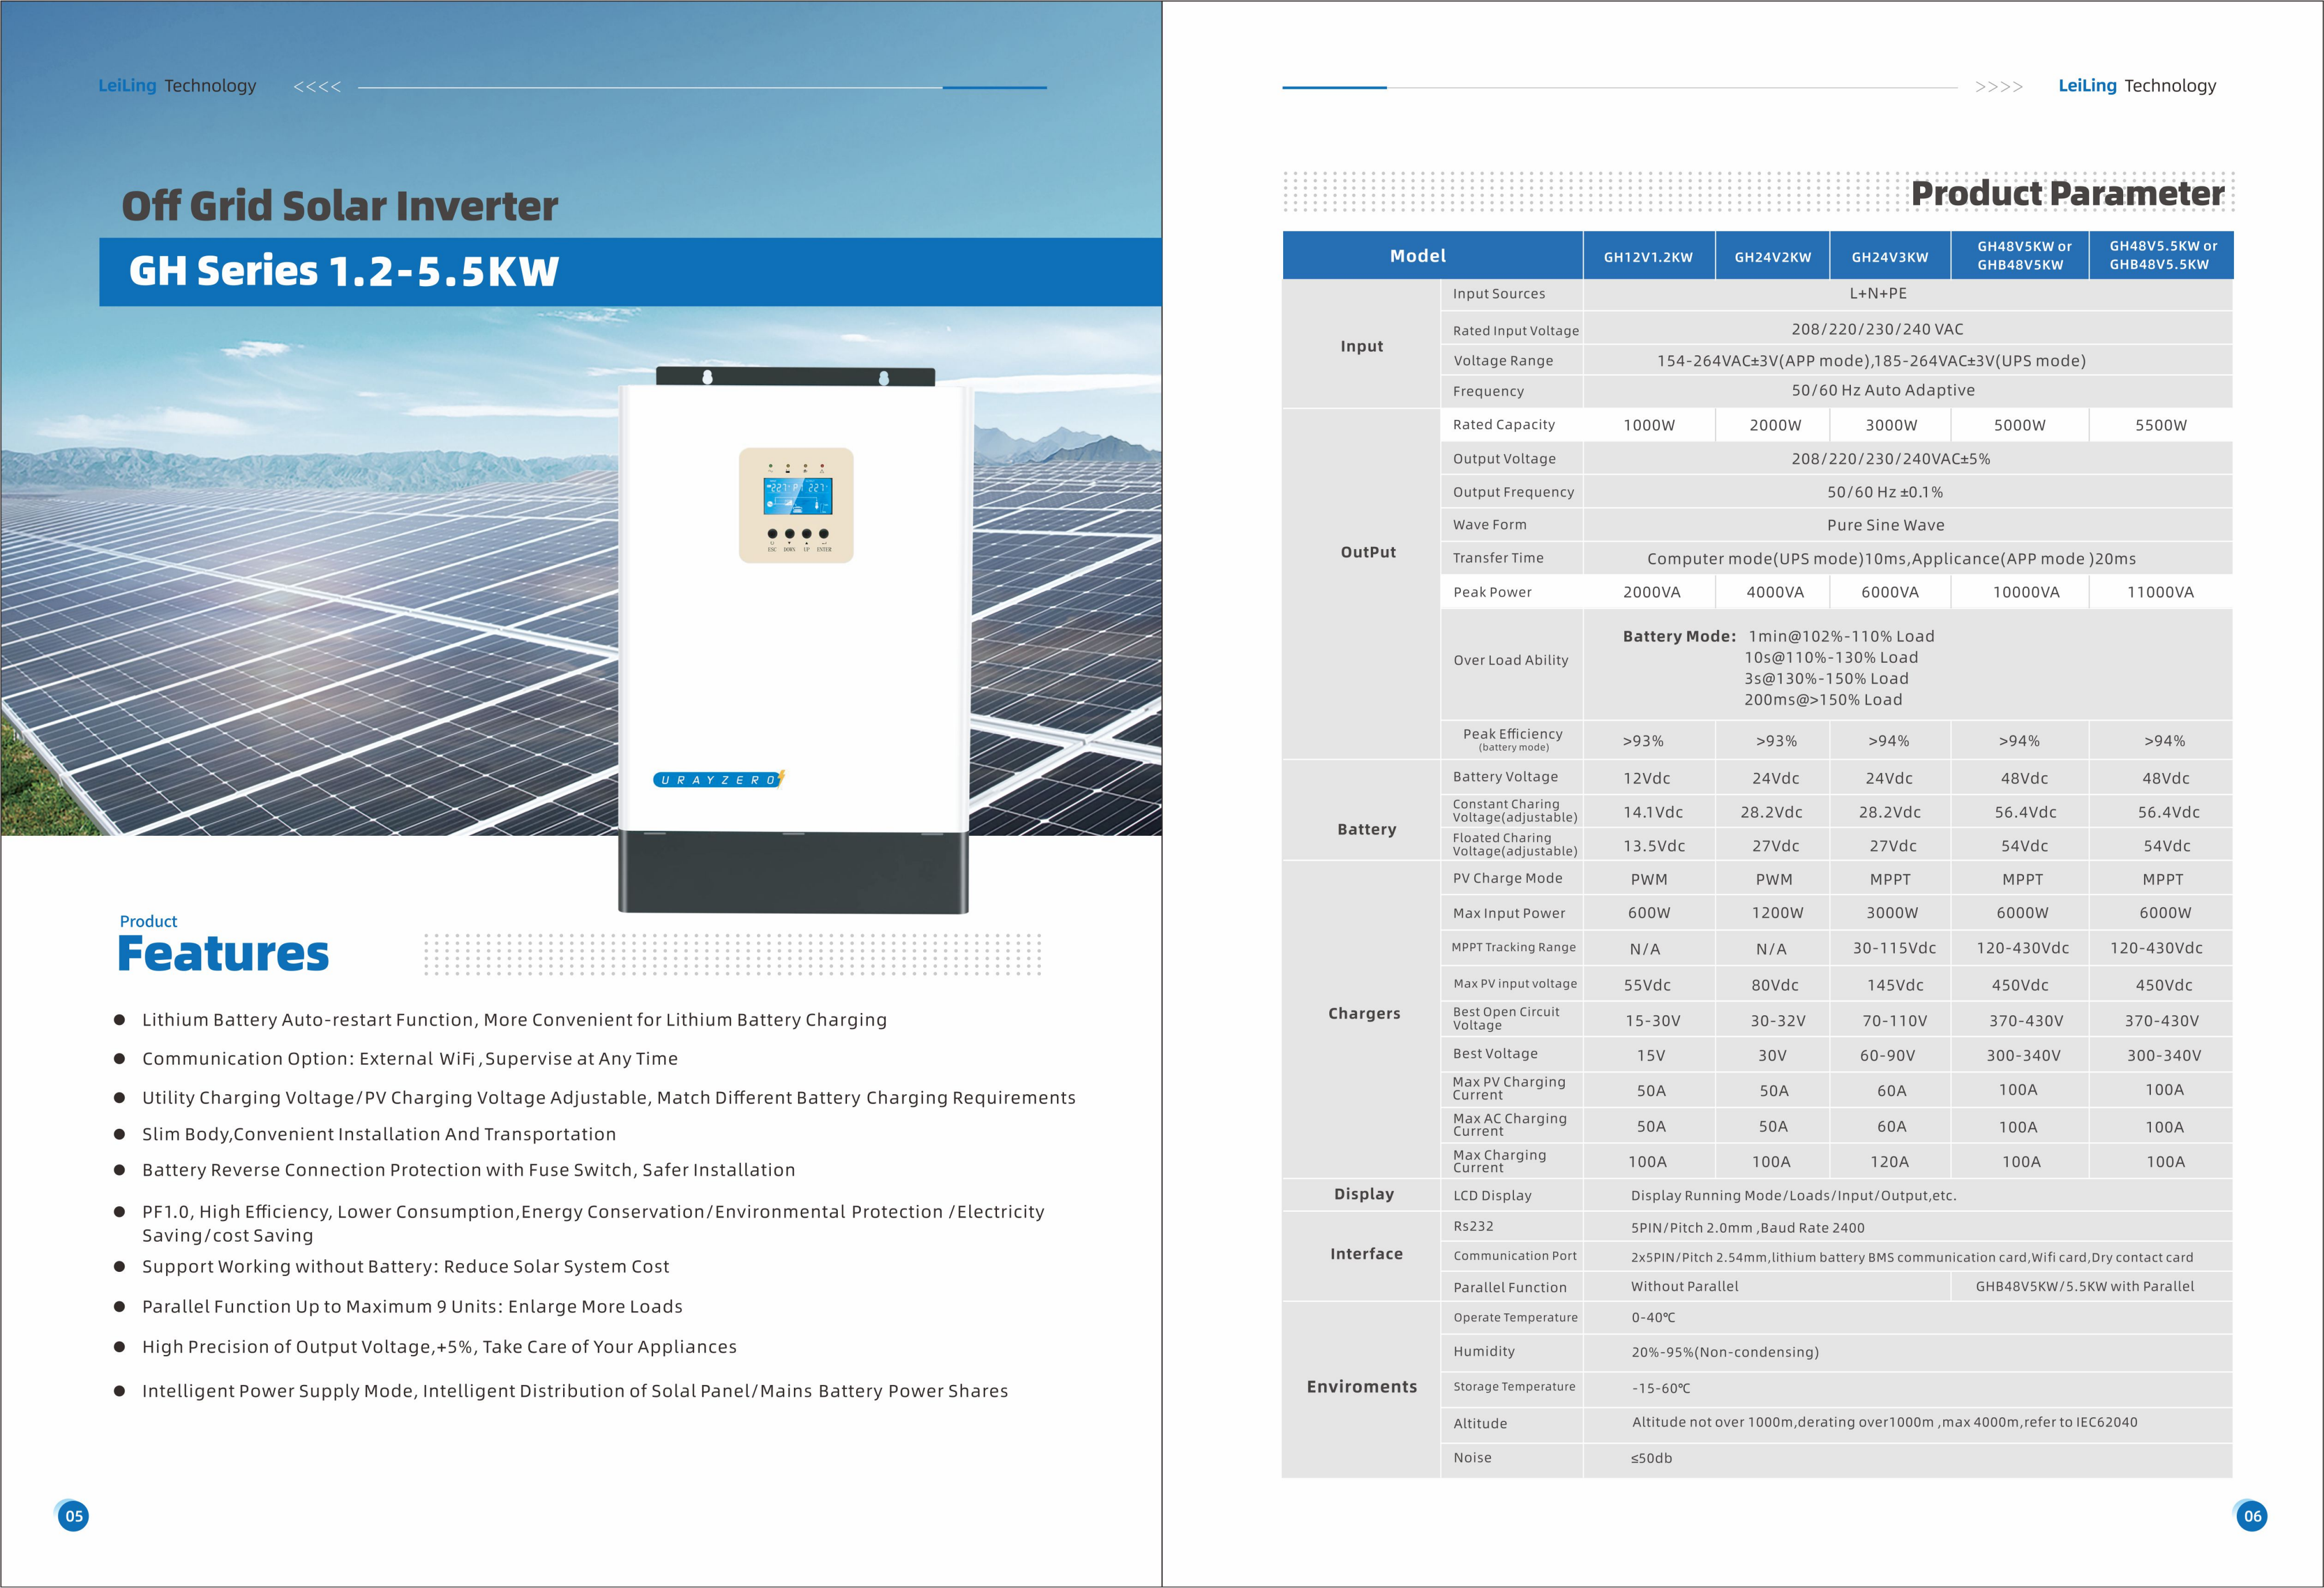Click the "1000W" rated capacity cell

coord(1649,425)
